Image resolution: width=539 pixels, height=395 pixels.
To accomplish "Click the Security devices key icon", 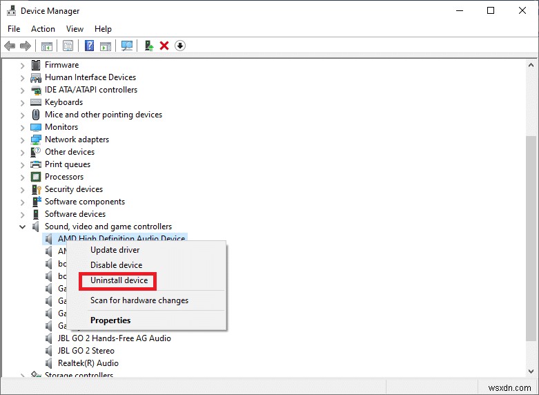I will click(36, 189).
